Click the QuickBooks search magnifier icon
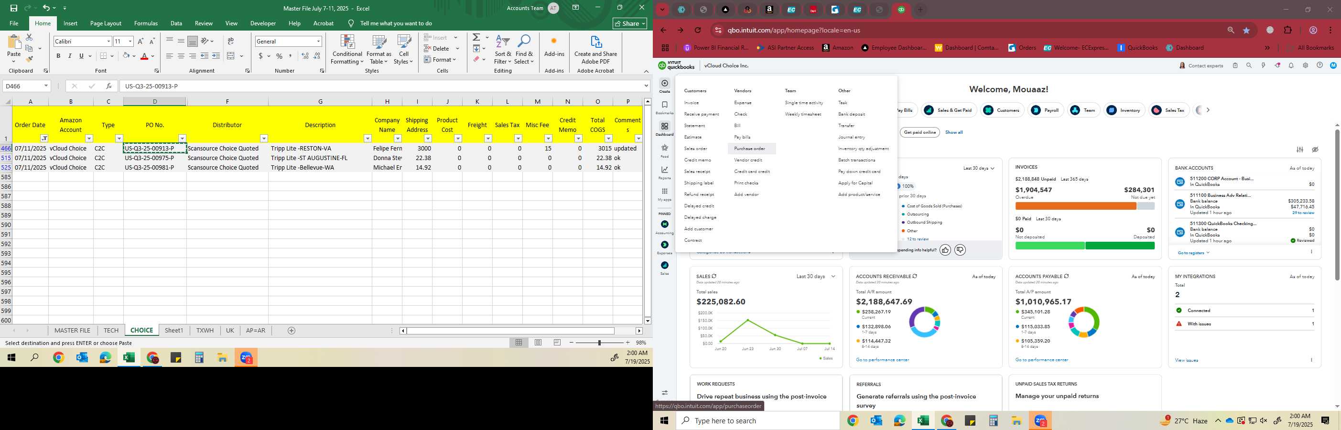1341x430 pixels. (x=1249, y=65)
